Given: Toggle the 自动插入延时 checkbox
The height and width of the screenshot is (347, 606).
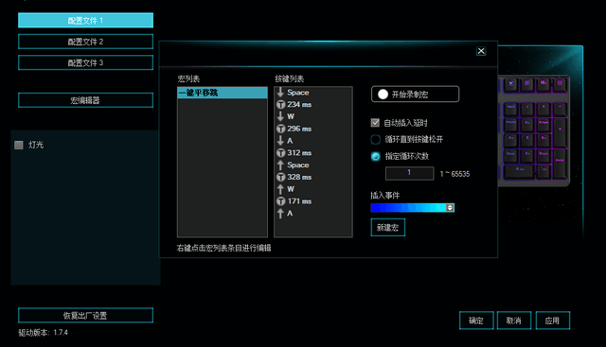Looking at the screenshot, I should coord(375,123).
